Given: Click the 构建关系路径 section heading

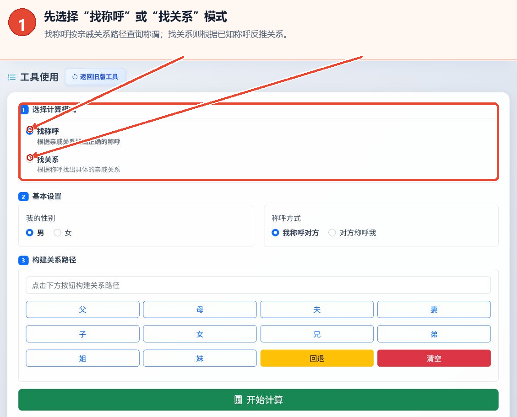Looking at the screenshot, I should click(54, 260).
